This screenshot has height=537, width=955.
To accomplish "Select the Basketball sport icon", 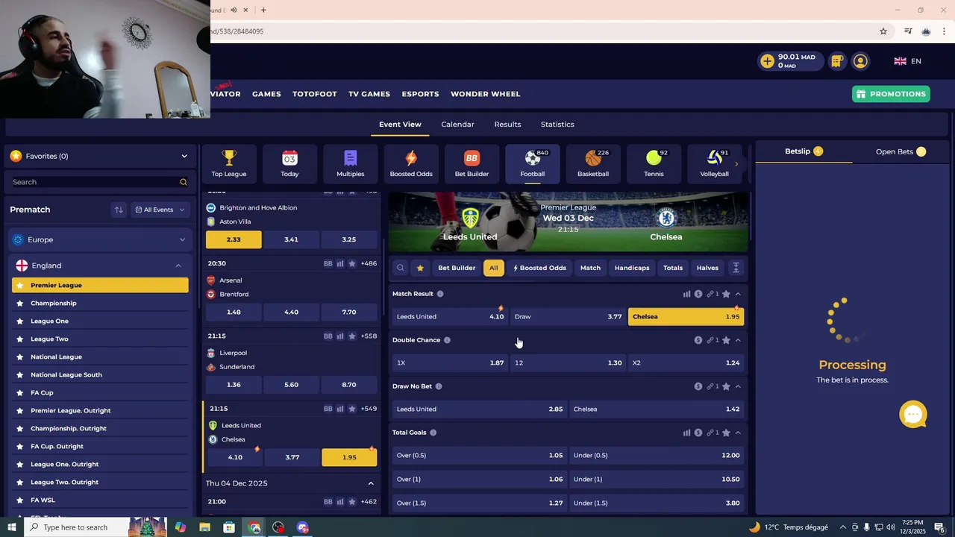I will (x=593, y=163).
